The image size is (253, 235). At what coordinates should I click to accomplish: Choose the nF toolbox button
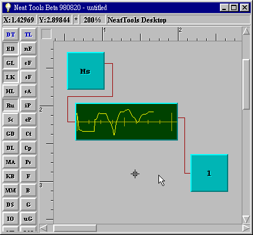pos(28,48)
